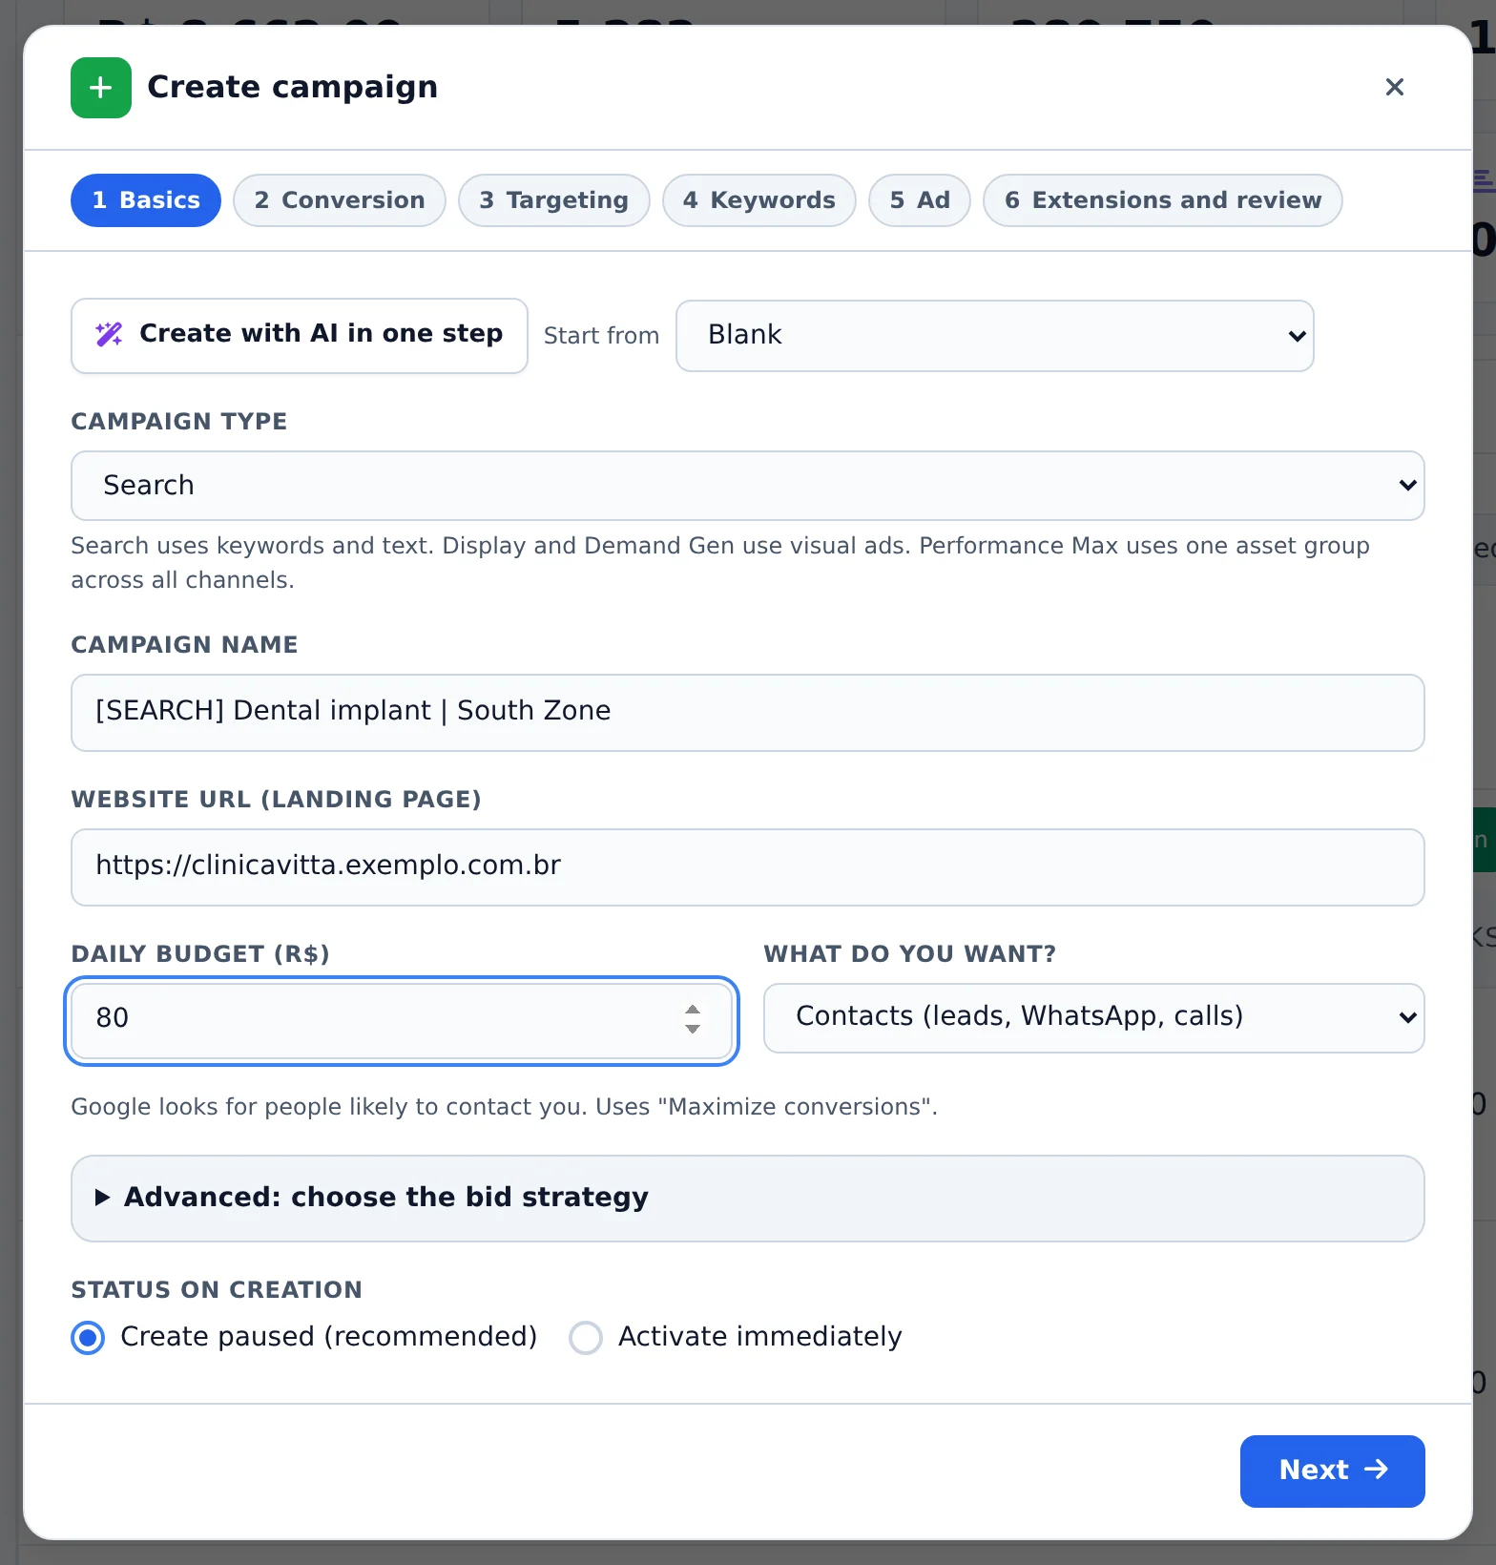
Task: Expand Advanced: choose the bid strategy
Action: (747, 1198)
